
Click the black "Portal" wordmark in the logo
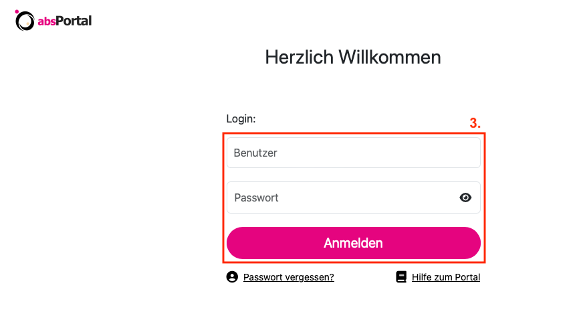coord(74,21)
